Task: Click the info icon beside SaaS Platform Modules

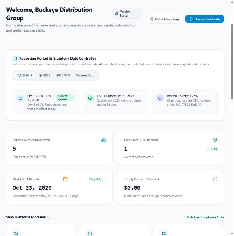Action: tap(49, 217)
